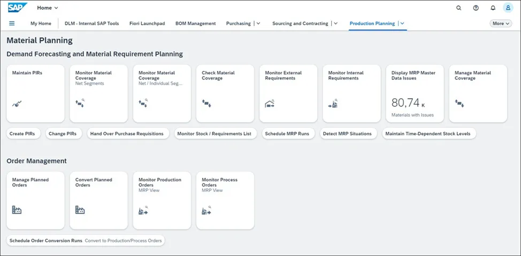Viewport: 521px width, 256px height.
Task: Open the Display MRP Master Data Issues tile
Action: (x=415, y=94)
